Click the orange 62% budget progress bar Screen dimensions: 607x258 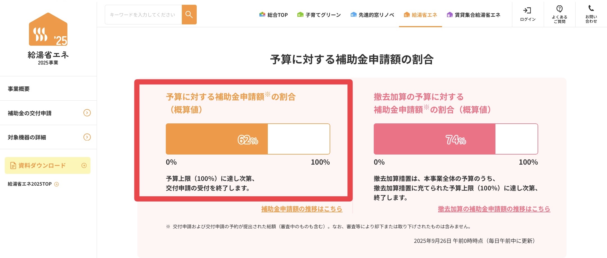pos(217,139)
